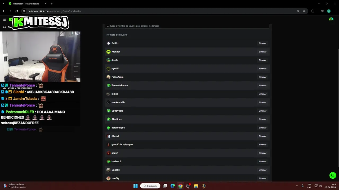This screenshot has width=339, height=190.
Task: Click zan0ty profile picture
Action: [108, 178]
